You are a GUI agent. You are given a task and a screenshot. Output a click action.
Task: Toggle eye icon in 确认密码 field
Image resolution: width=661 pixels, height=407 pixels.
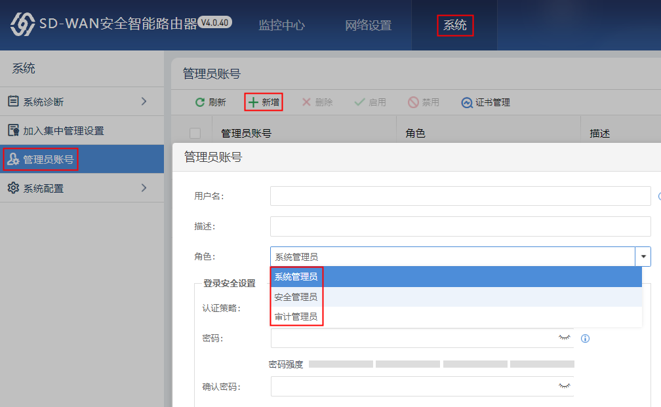[564, 386]
